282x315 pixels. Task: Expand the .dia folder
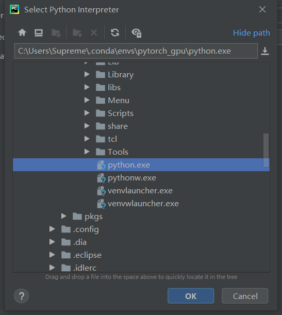click(x=52, y=242)
